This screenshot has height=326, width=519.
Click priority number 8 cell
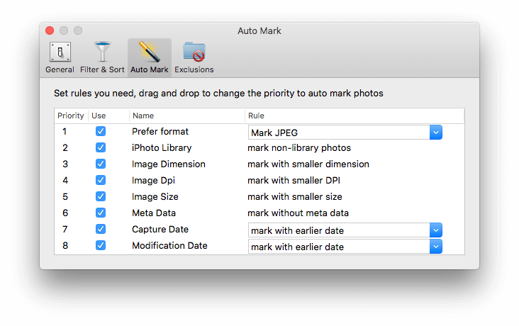tap(65, 246)
